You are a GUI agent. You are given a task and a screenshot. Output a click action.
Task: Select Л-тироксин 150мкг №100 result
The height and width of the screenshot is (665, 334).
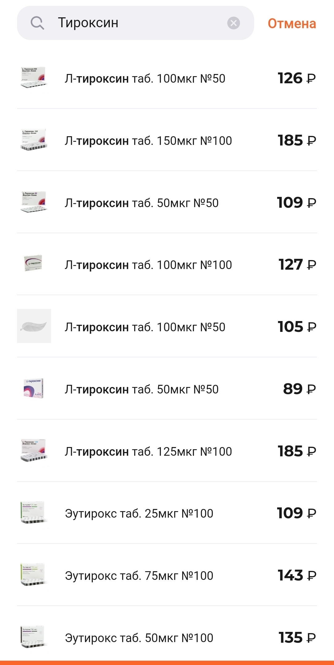point(148,141)
